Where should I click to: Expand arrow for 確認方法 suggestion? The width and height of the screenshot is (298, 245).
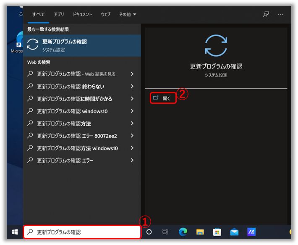click(x=132, y=123)
